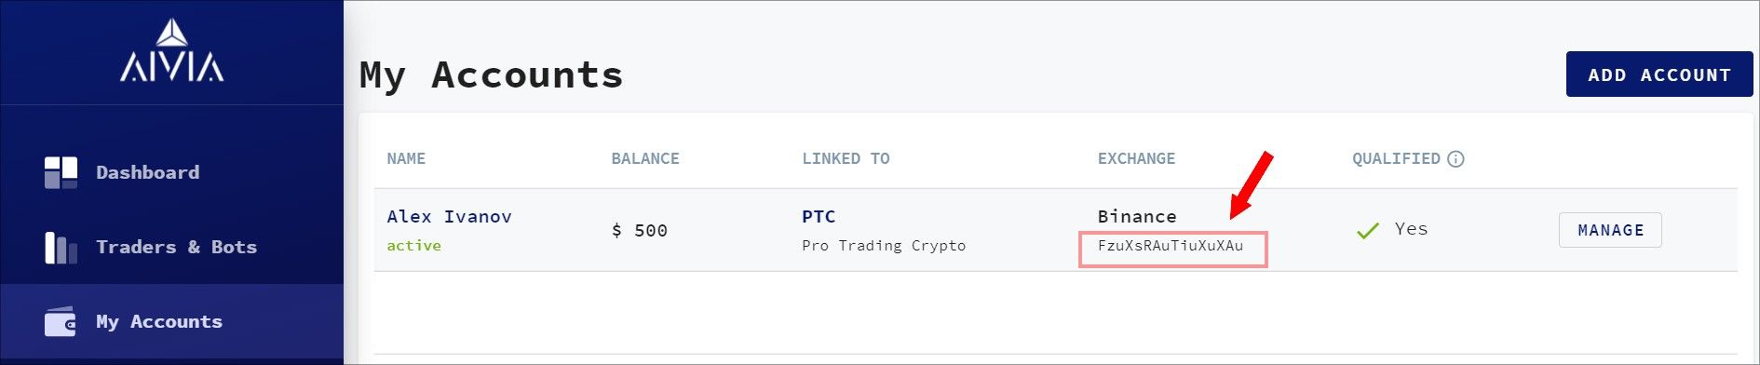This screenshot has width=1760, height=365.
Task: Click the NAME column header
Action: coord(406,159)
